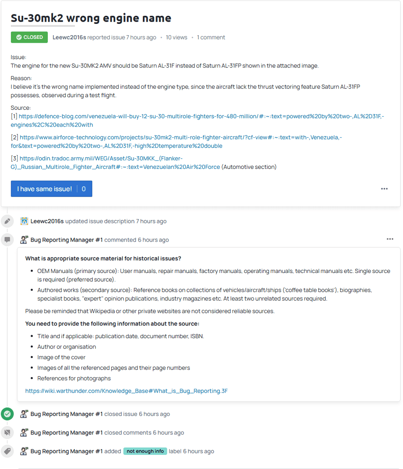Click manager avatar in closed comments entry

24,432
